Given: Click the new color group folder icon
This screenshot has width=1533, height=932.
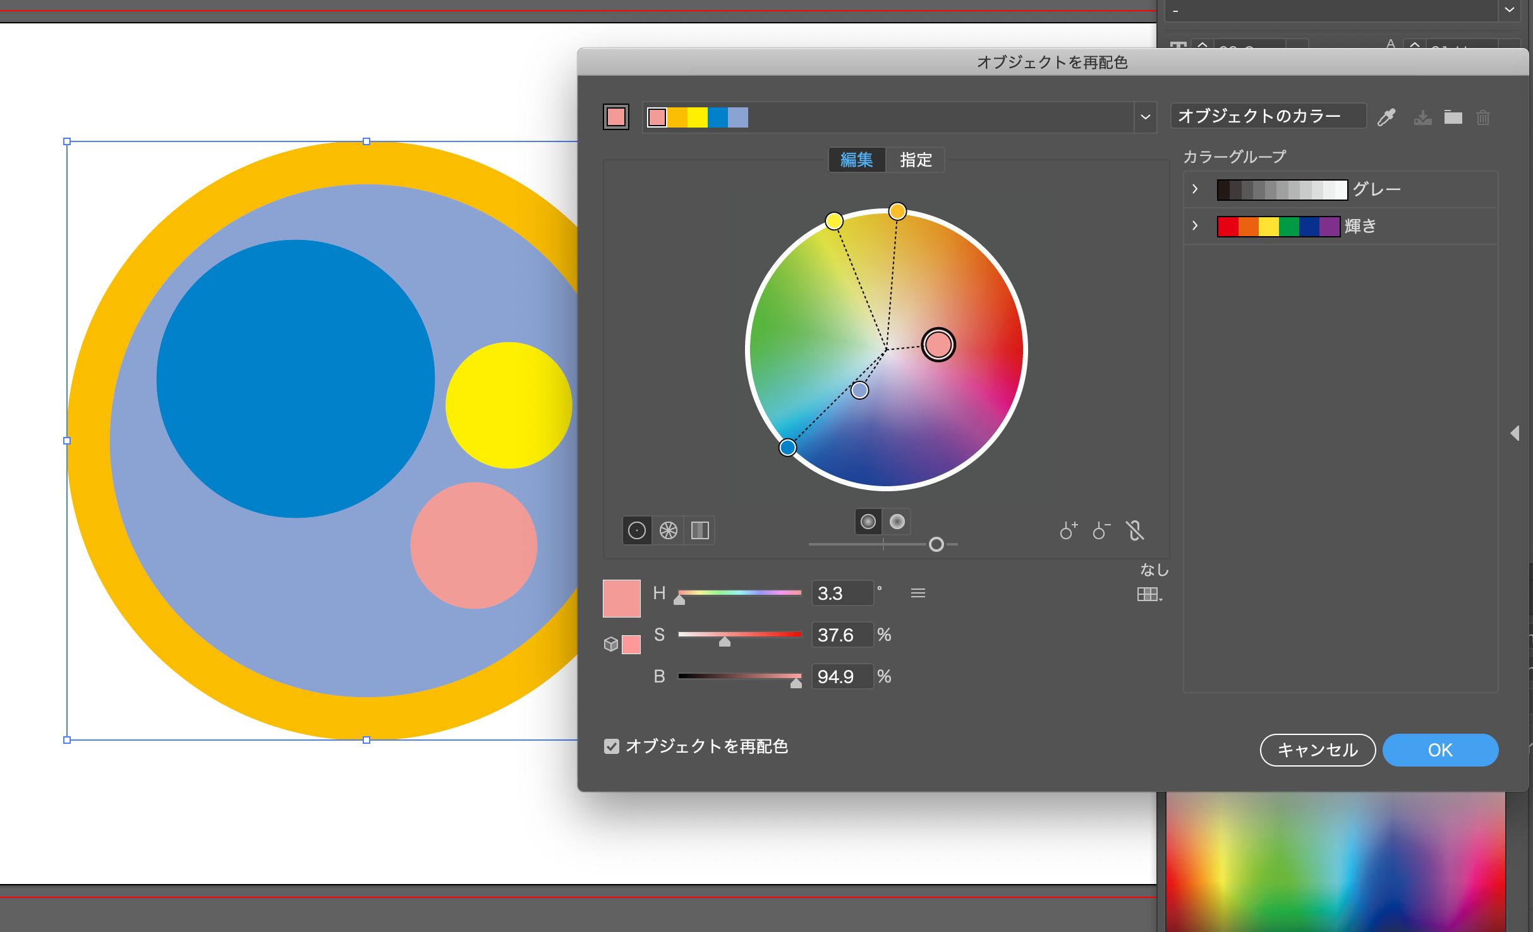Looking at the screenshot, I should (x=1453, y=117).
